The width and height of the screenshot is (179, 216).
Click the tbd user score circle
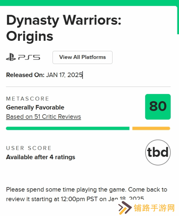158,152
